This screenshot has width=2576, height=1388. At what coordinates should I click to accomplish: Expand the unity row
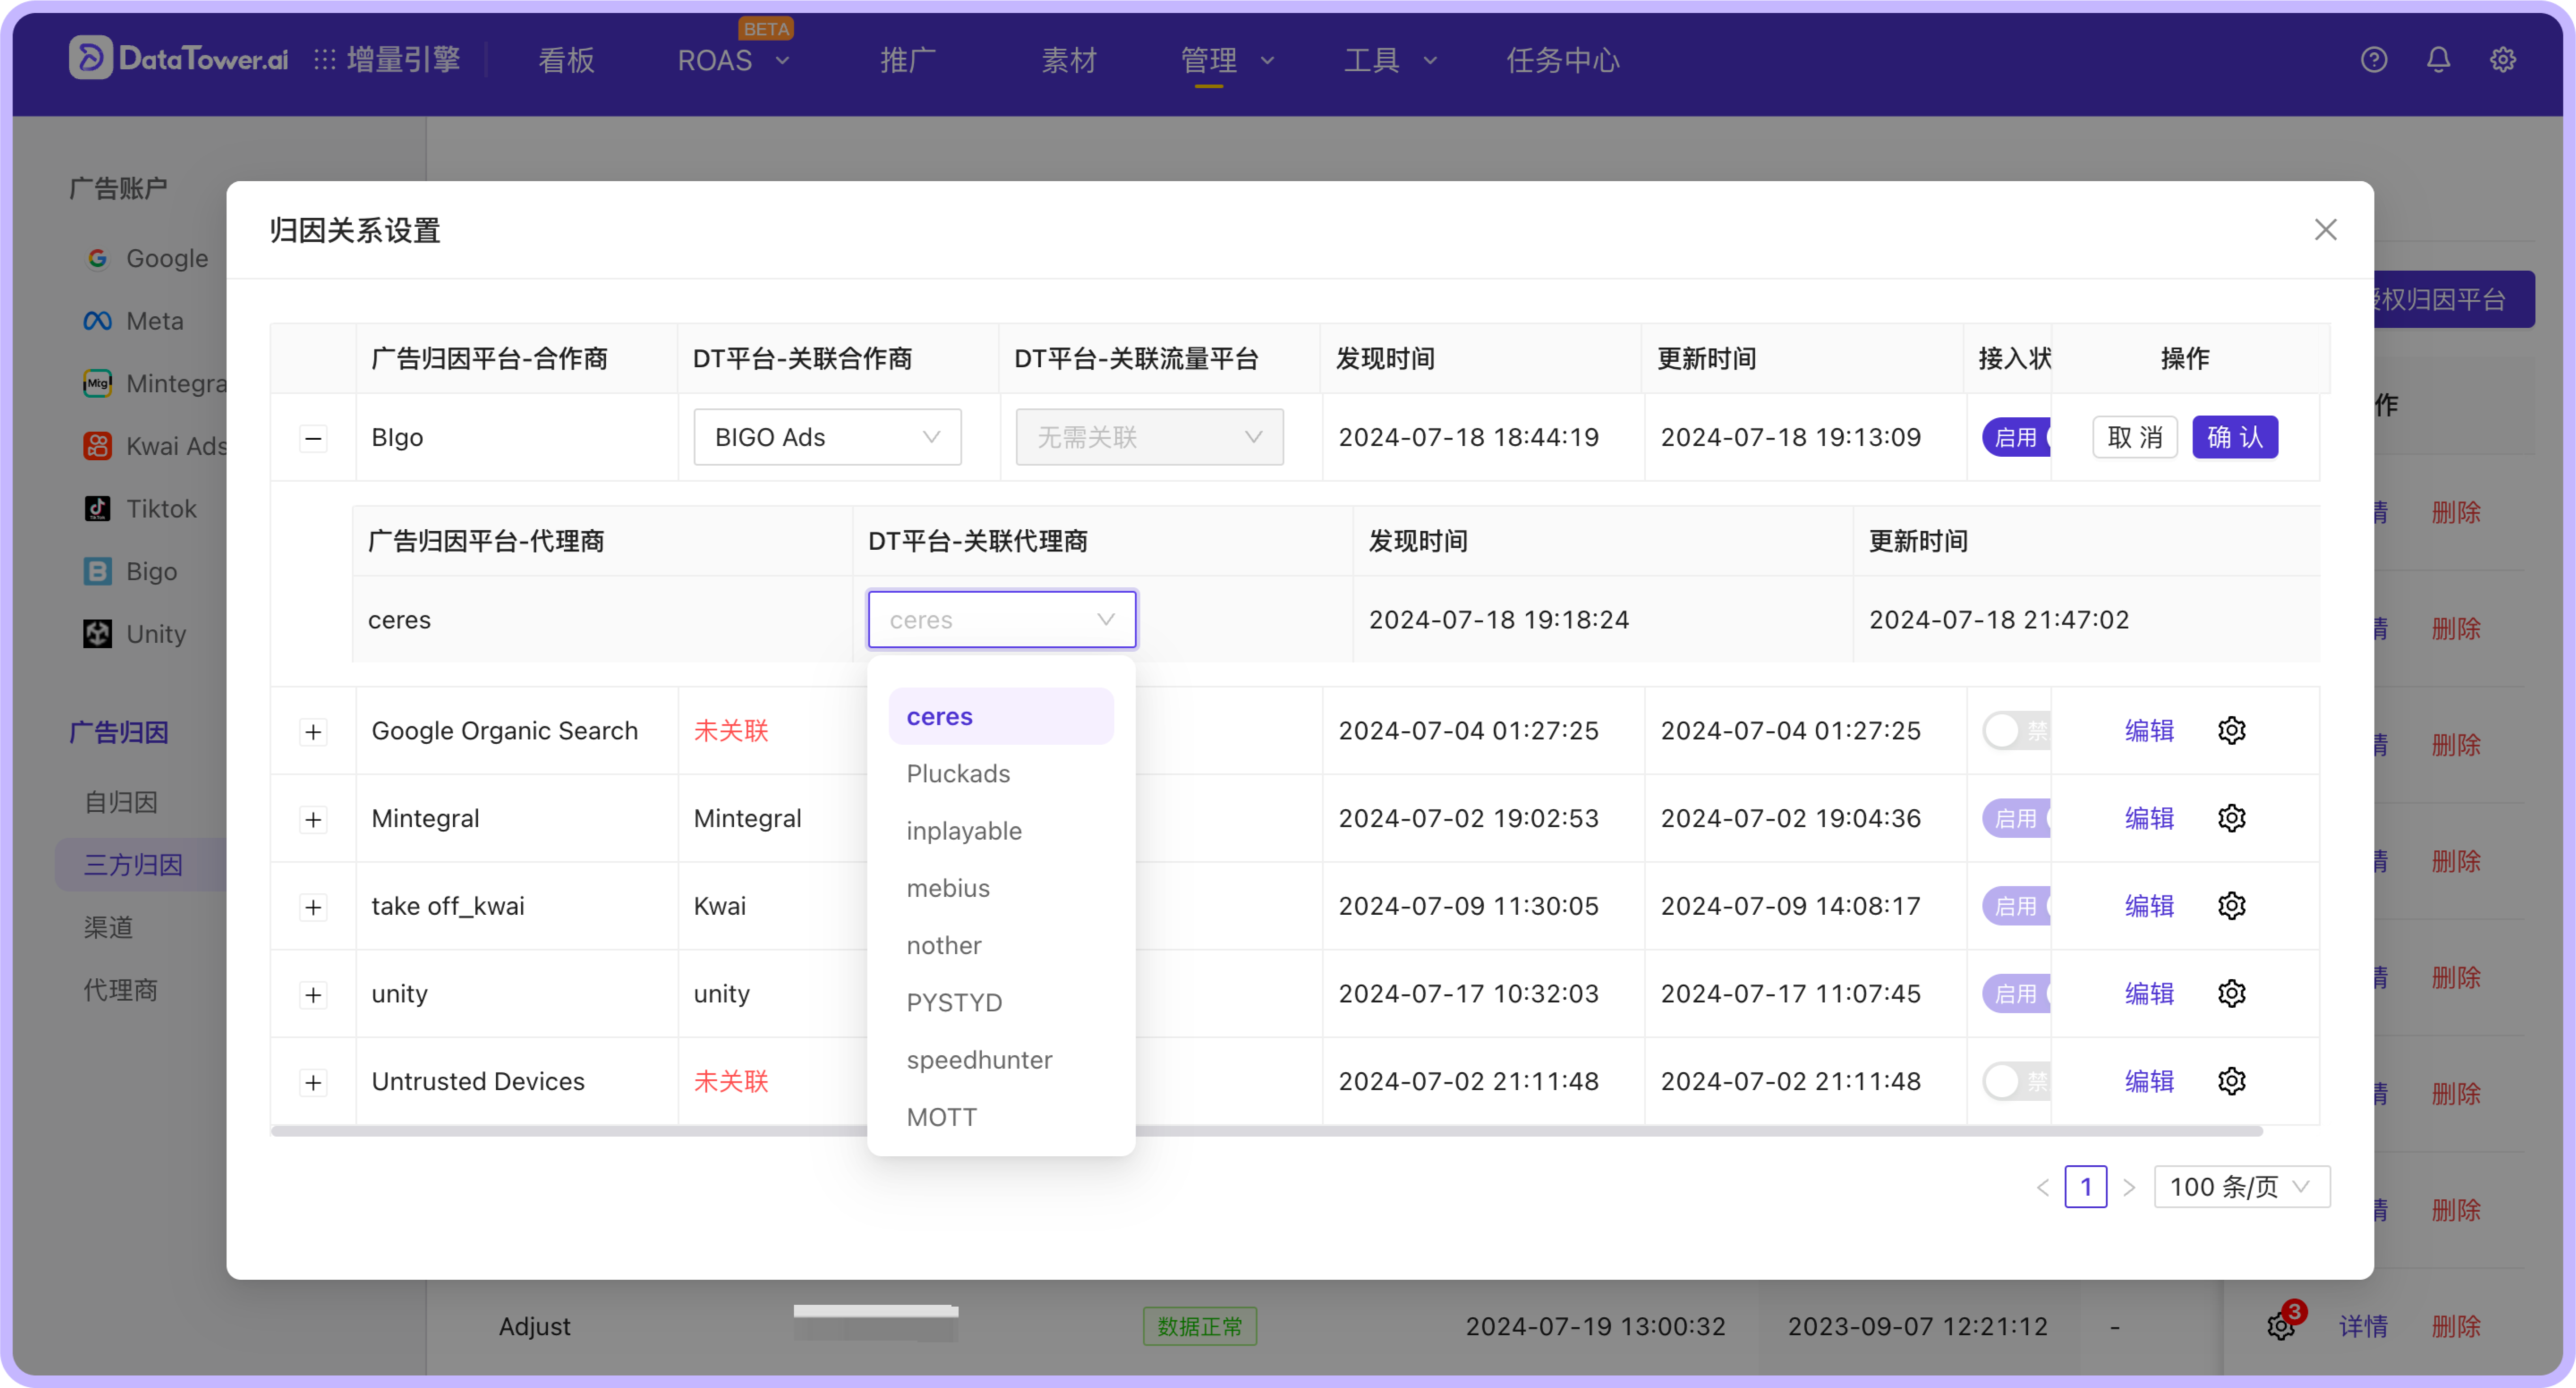[x=313, y=995]
